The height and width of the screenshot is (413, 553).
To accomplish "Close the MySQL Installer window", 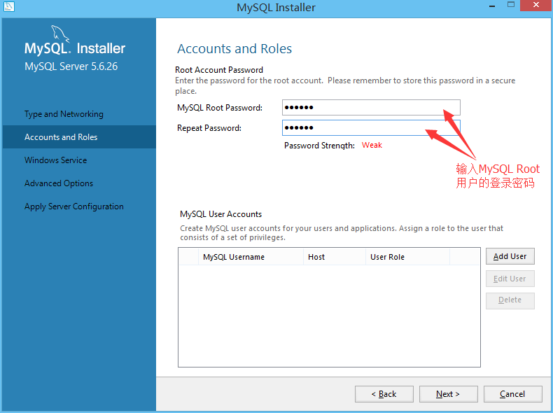I will coord(536,6).
